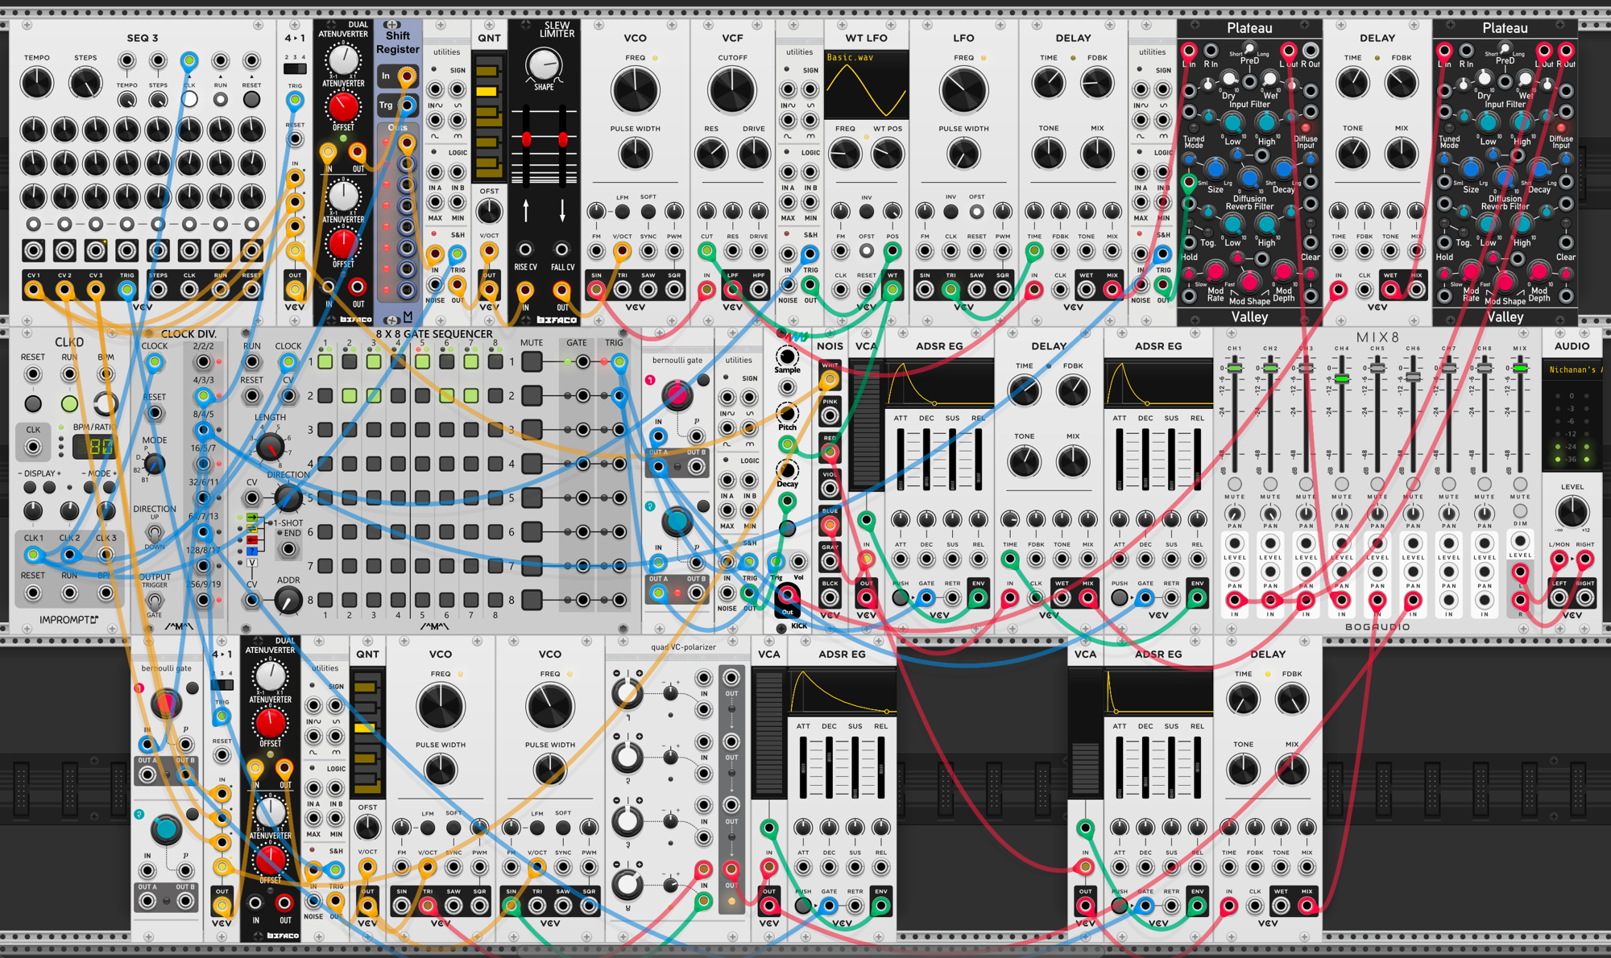Click the SEQ 3 RESET button
1611x958 pixels.
[x=252, y=99]
